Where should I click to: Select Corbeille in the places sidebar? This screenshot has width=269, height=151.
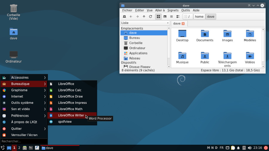coord(144,43)
